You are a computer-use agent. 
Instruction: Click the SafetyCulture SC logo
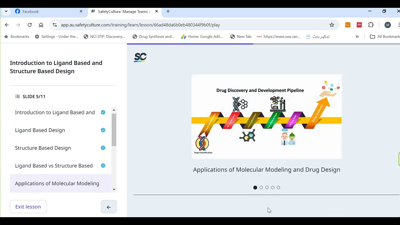point(140,57)
